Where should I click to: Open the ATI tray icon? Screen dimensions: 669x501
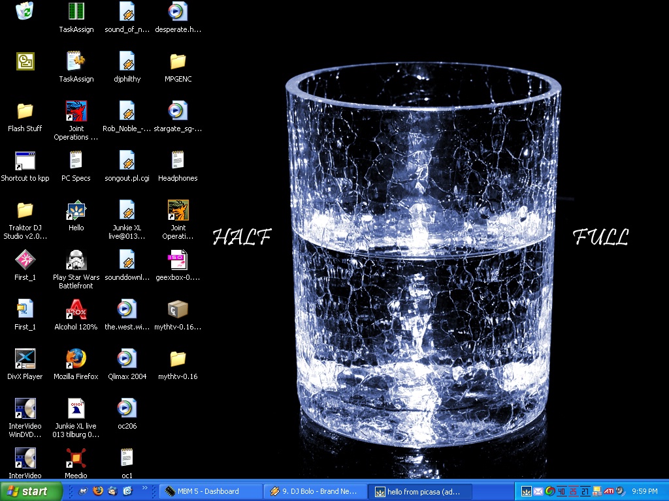click(x=608, y=492)
